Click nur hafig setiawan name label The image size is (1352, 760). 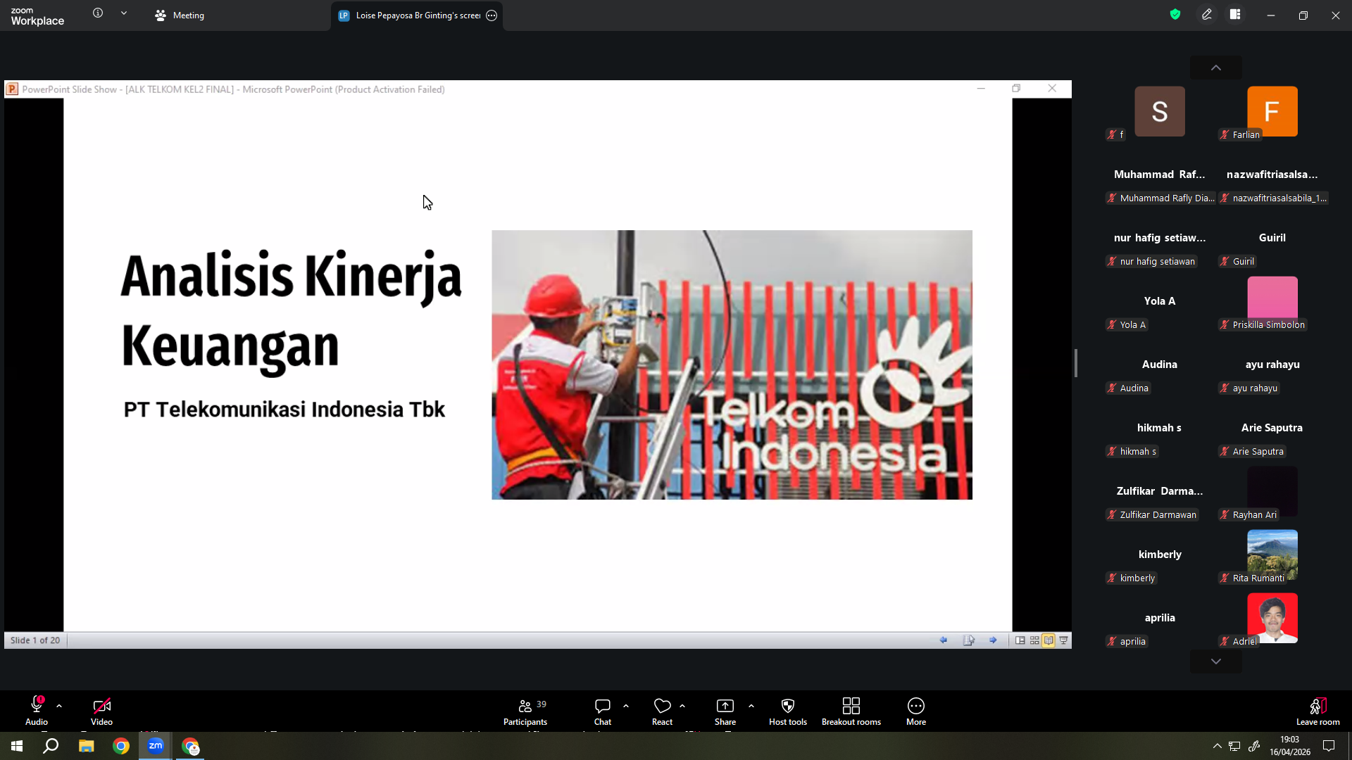coord(1151,262)
